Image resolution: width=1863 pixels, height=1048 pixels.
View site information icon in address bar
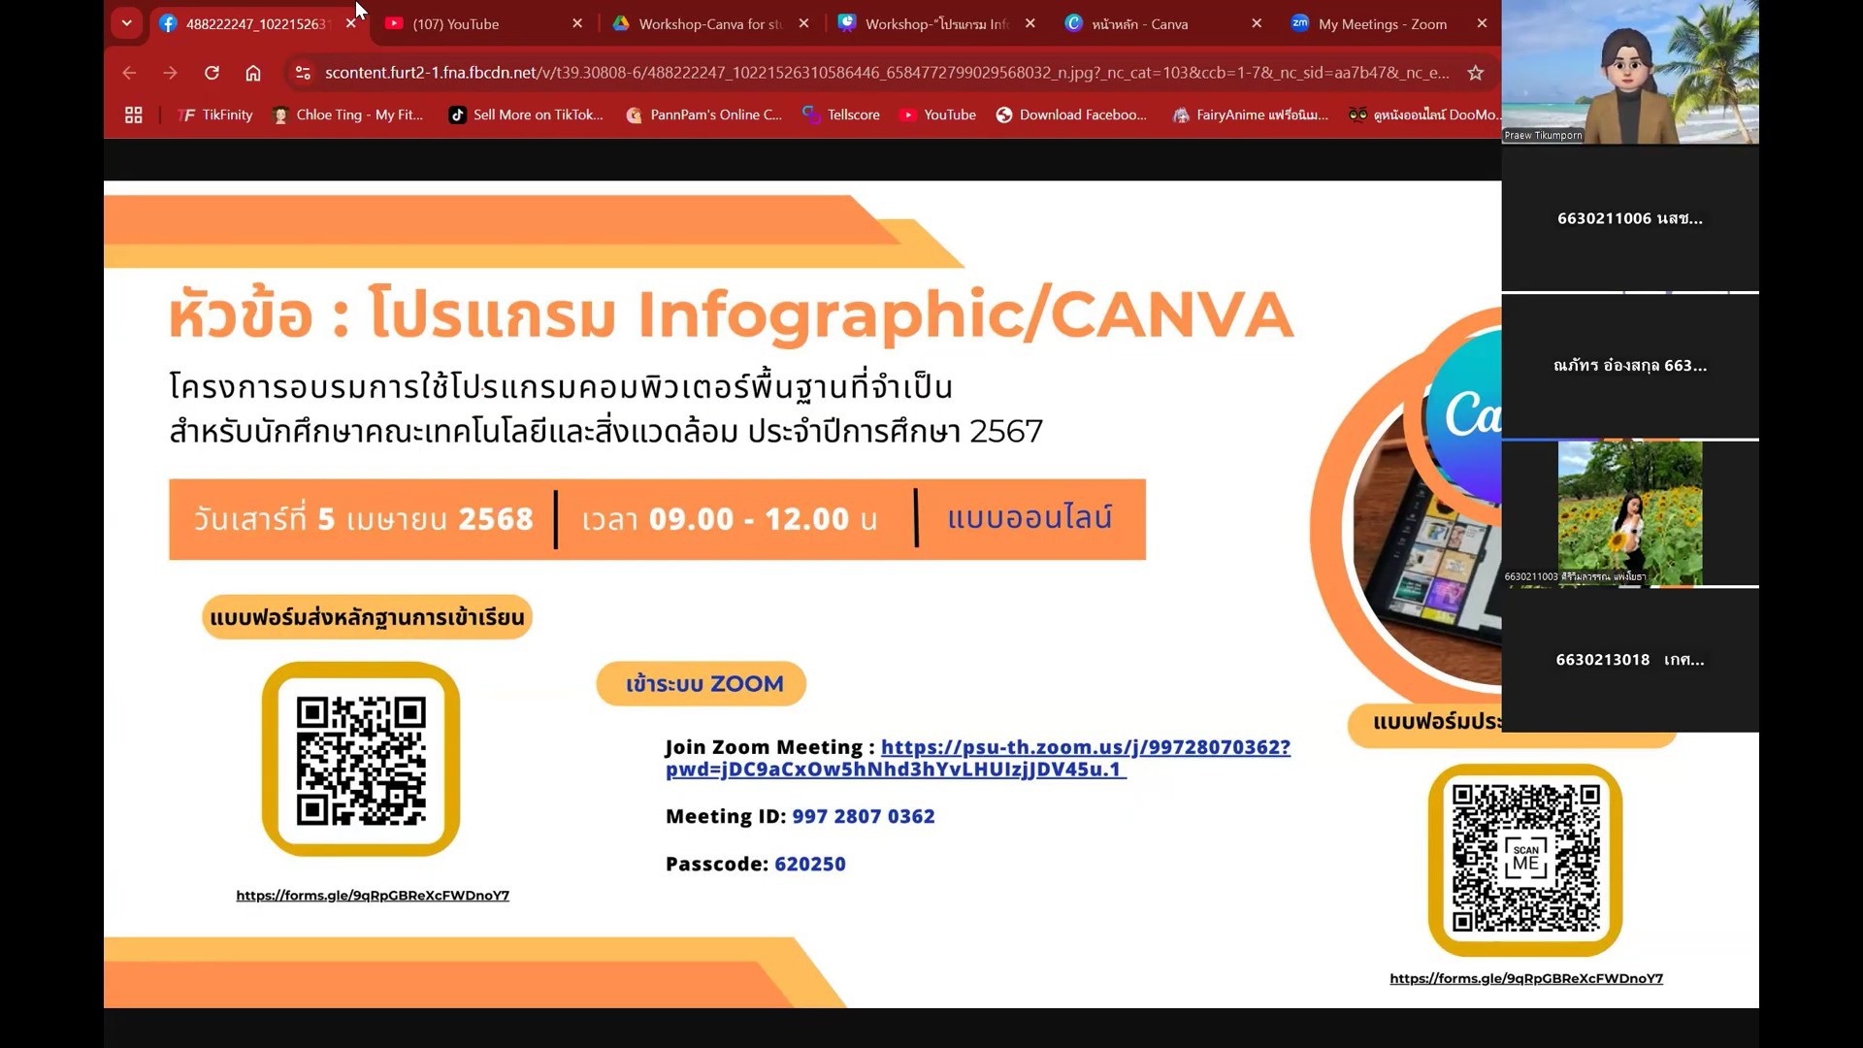tap(303, 73)
